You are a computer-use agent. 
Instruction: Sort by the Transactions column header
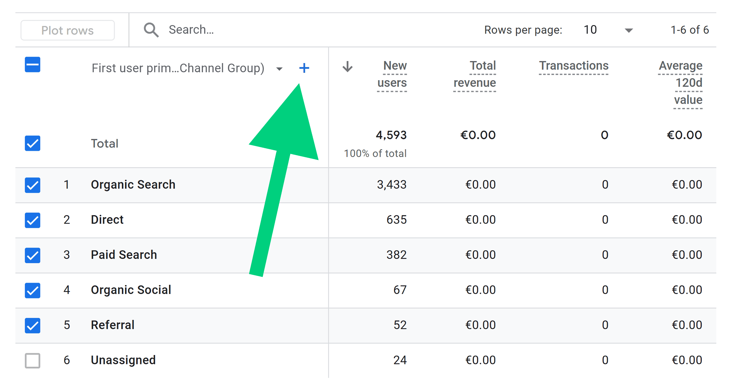coord(573,66)
